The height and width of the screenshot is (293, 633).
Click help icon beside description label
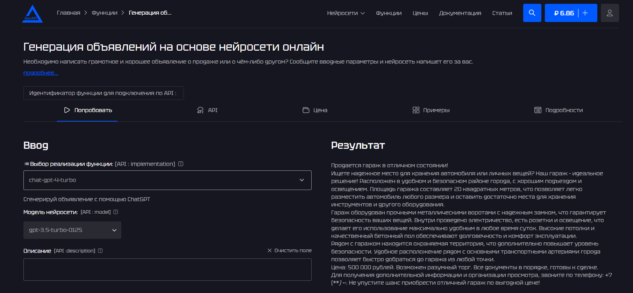pyautogui.click(x=100, y=251)
